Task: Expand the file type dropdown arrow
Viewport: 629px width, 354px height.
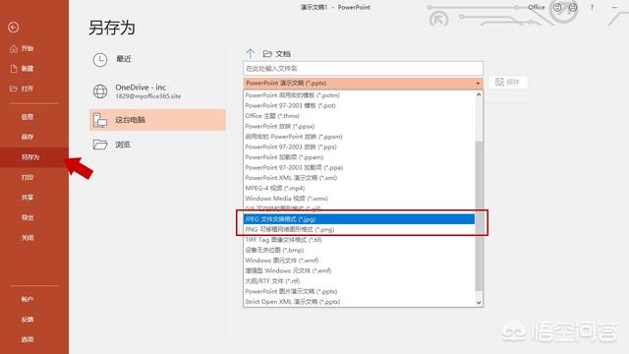Action: (x=478, y=83)
